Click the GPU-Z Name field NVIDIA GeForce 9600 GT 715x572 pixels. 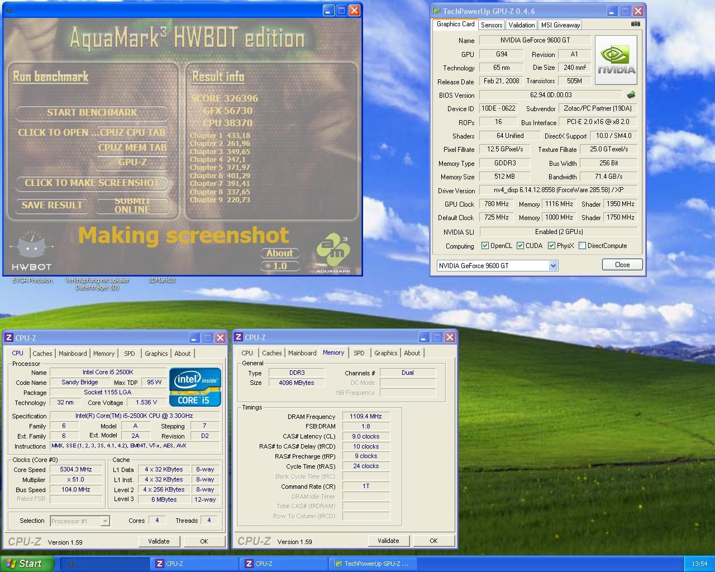535,40
